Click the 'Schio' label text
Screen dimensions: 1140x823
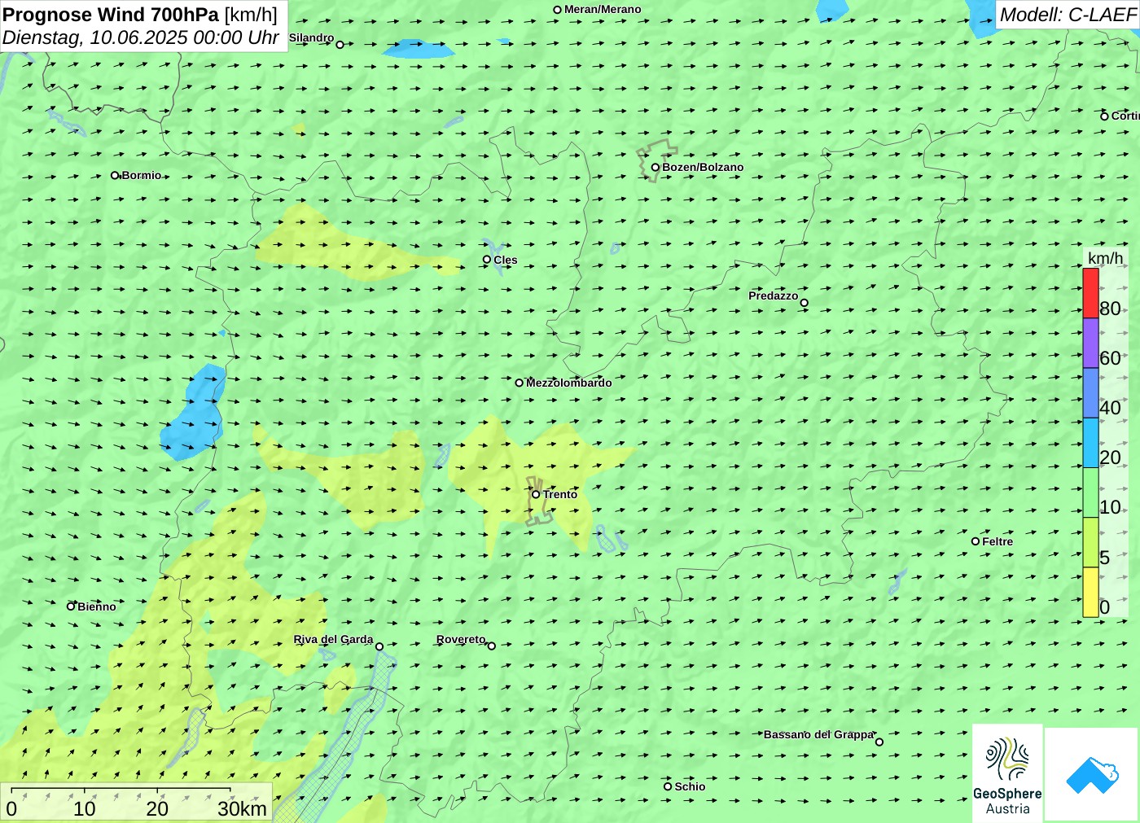pos(690,786)
